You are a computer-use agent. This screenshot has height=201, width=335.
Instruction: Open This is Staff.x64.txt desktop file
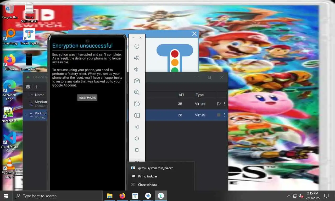[29, 13]
